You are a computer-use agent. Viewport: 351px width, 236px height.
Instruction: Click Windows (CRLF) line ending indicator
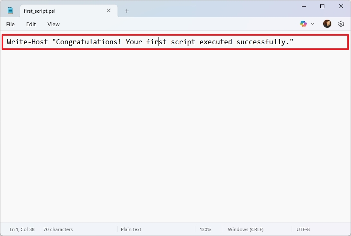pos(245,229)
